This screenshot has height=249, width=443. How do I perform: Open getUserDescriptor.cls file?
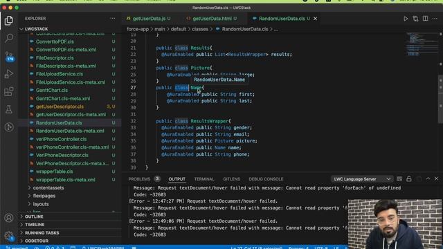(x=60, y=107)
